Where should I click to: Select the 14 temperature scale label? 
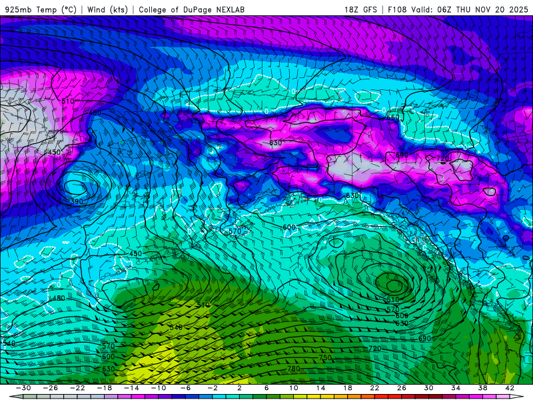pyautogui.click(x=320, y=388)
